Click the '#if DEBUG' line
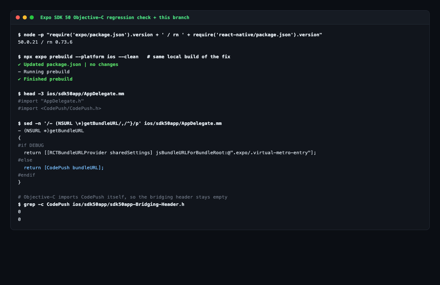Viewport: 440px width, 285px height. click(31, 145)
